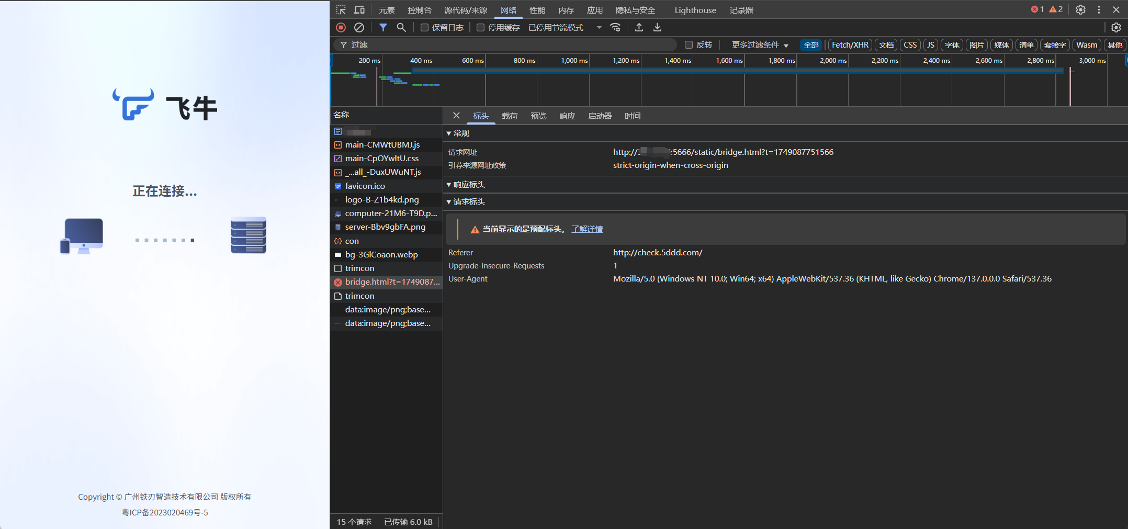Toggle the device toolbar icon

(359, 10)
